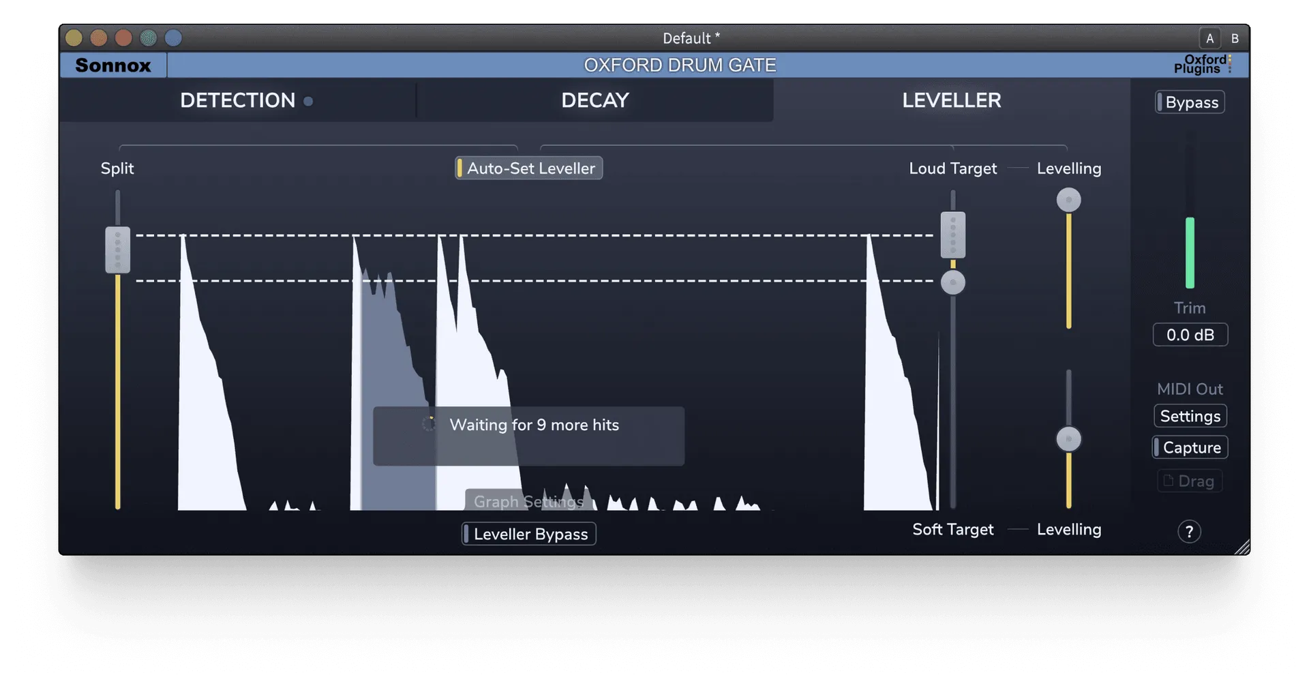This screenshot has height=690, width=1309.
Task: Click the Loud Levelling knob handle
Action: pyautogui.click(x=1069, y=200)
